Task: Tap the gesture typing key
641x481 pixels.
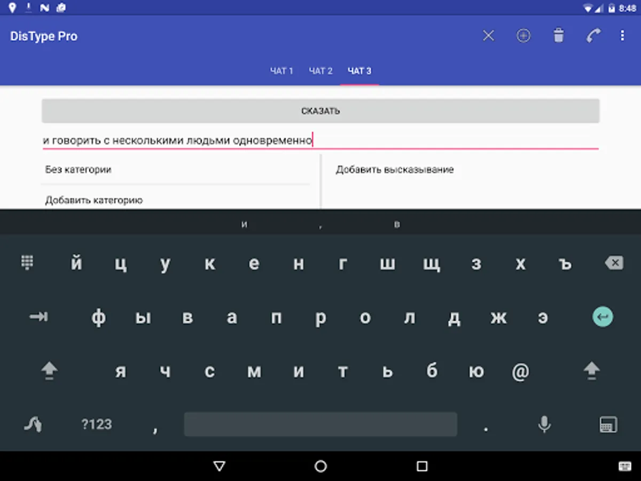Action: pyautogui.click(x=33, y=424)
